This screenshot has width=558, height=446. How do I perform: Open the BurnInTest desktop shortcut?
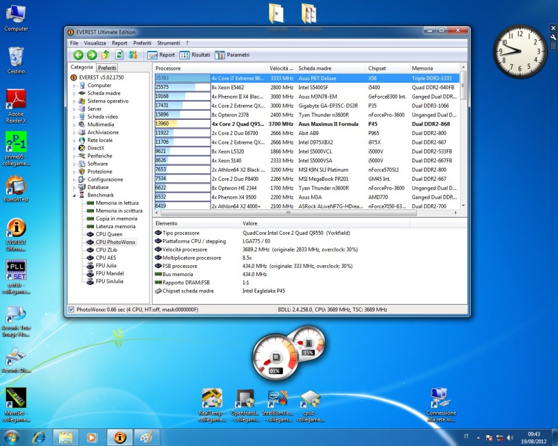16,188
